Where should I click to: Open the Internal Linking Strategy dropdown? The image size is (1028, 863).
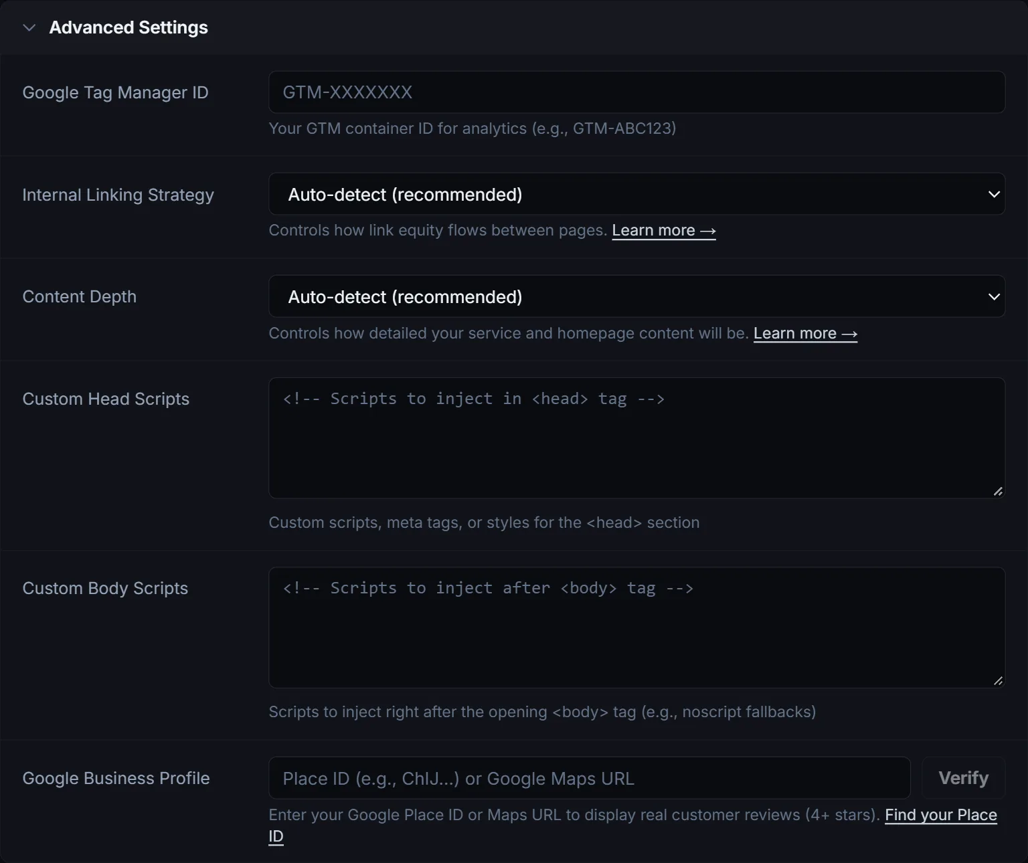coord(636,195)
